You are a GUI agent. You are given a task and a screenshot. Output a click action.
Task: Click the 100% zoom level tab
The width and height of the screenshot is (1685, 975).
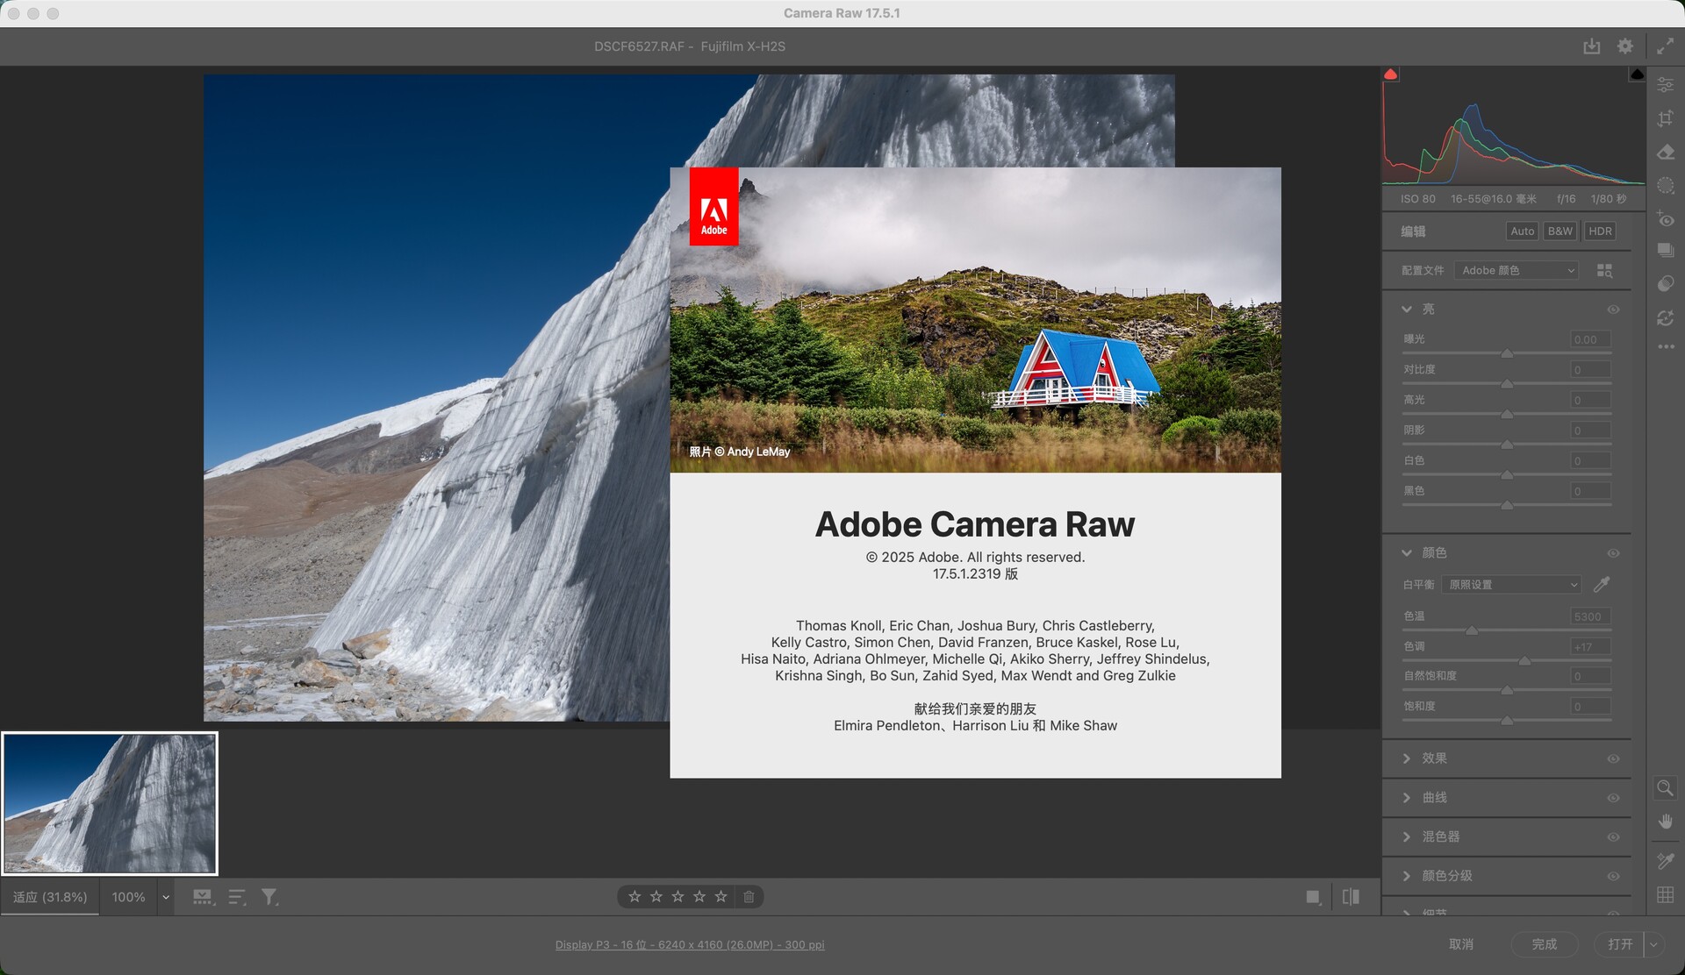tap(128, 897)
